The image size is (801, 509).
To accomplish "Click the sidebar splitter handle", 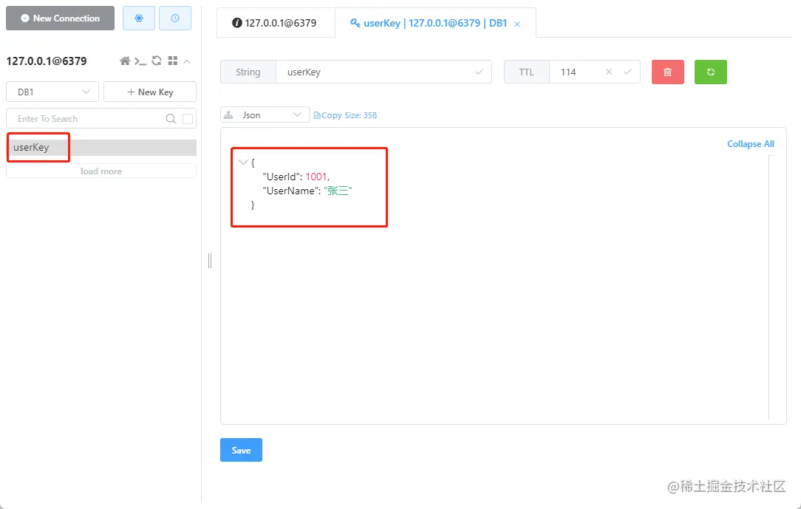I will coord(209,261).
